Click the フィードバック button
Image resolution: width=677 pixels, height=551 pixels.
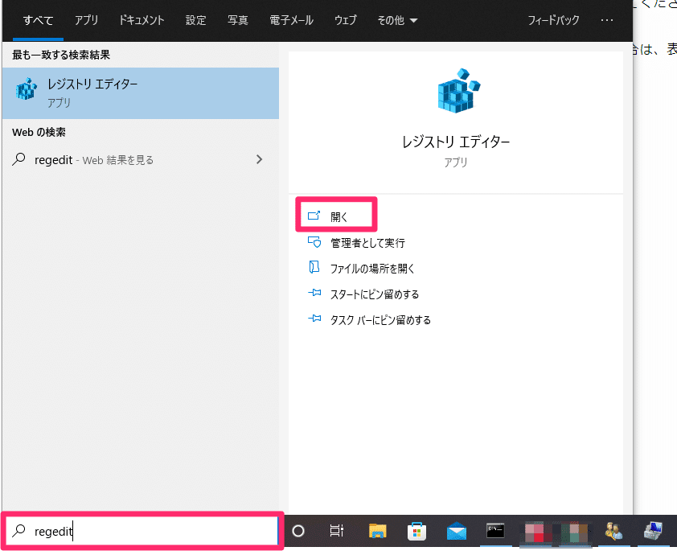553,20
